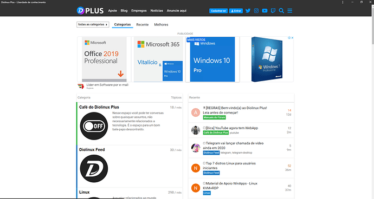Open the Twitter icon in header

(248, 11)
